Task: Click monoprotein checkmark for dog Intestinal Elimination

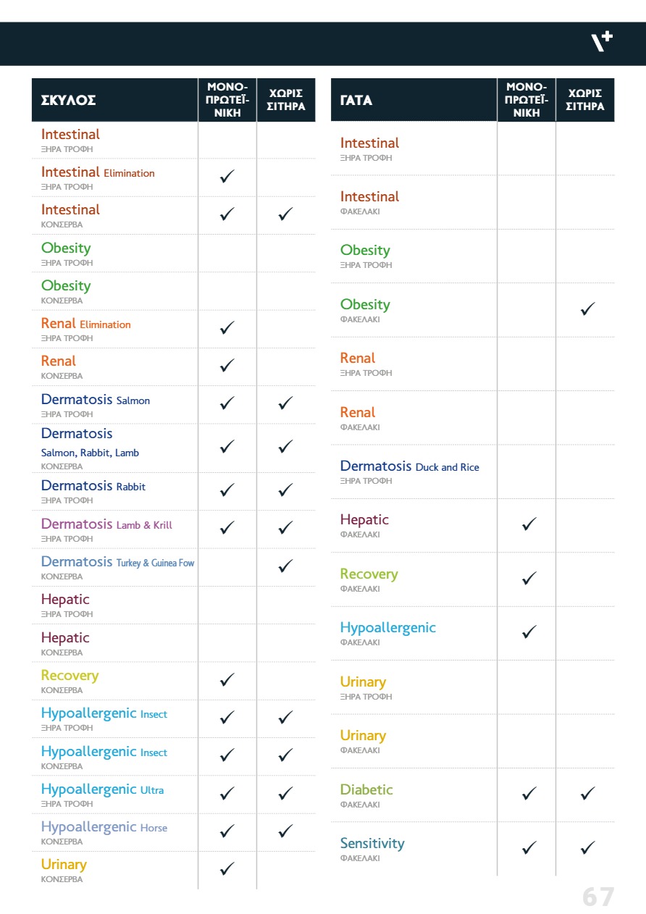Action: (227, 176)
